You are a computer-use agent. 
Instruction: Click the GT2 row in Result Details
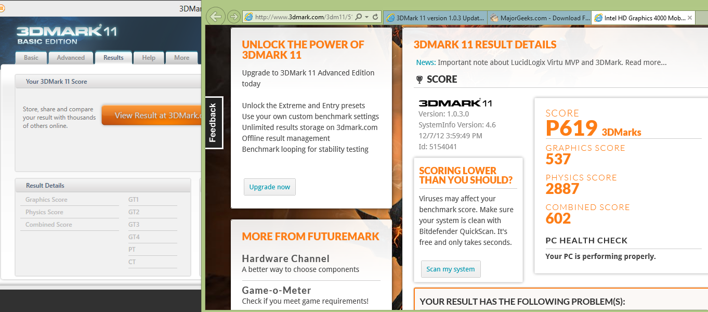152,212
